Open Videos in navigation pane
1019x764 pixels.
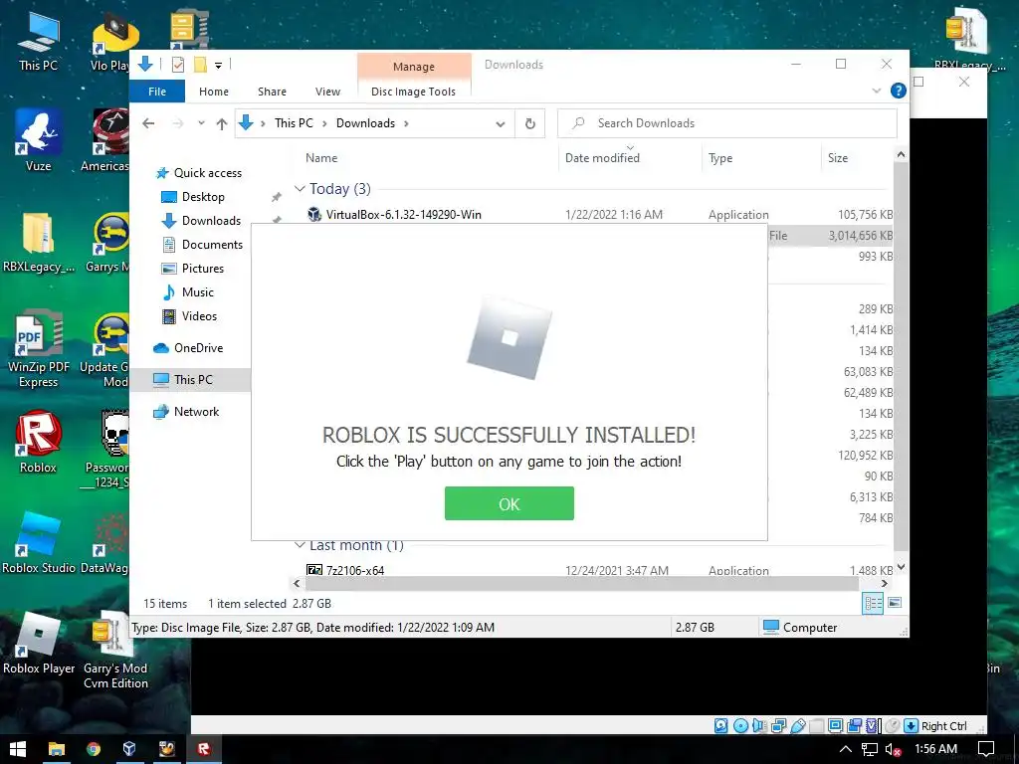click(x=199, y=316)
